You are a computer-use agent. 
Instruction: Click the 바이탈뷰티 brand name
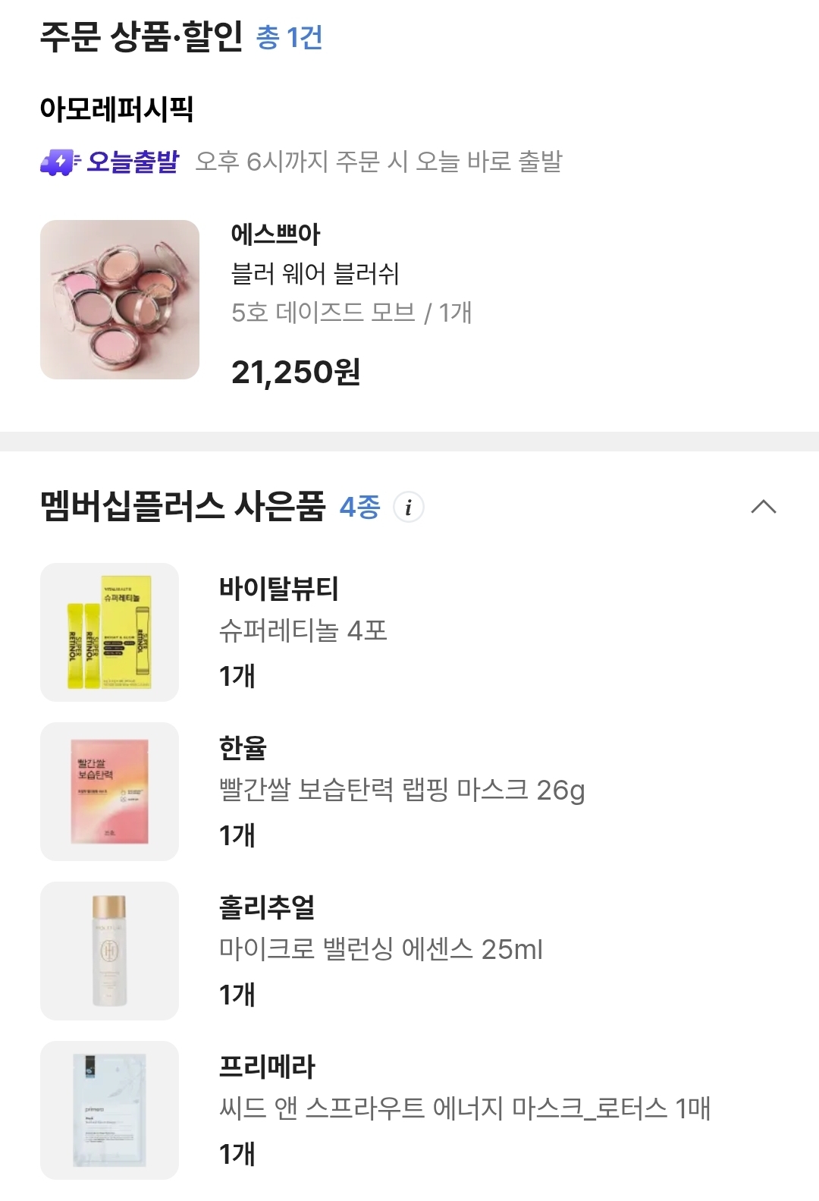(x=278, y=589)
